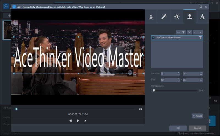Click the three-dots image watermark button
Screen dimensions: 220x136
pos(178,32)
